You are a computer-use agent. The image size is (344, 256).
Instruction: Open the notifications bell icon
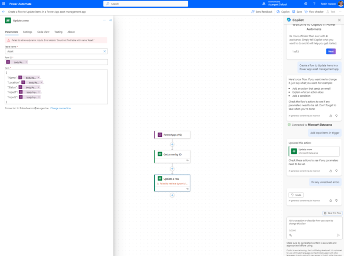pos(264,4)
